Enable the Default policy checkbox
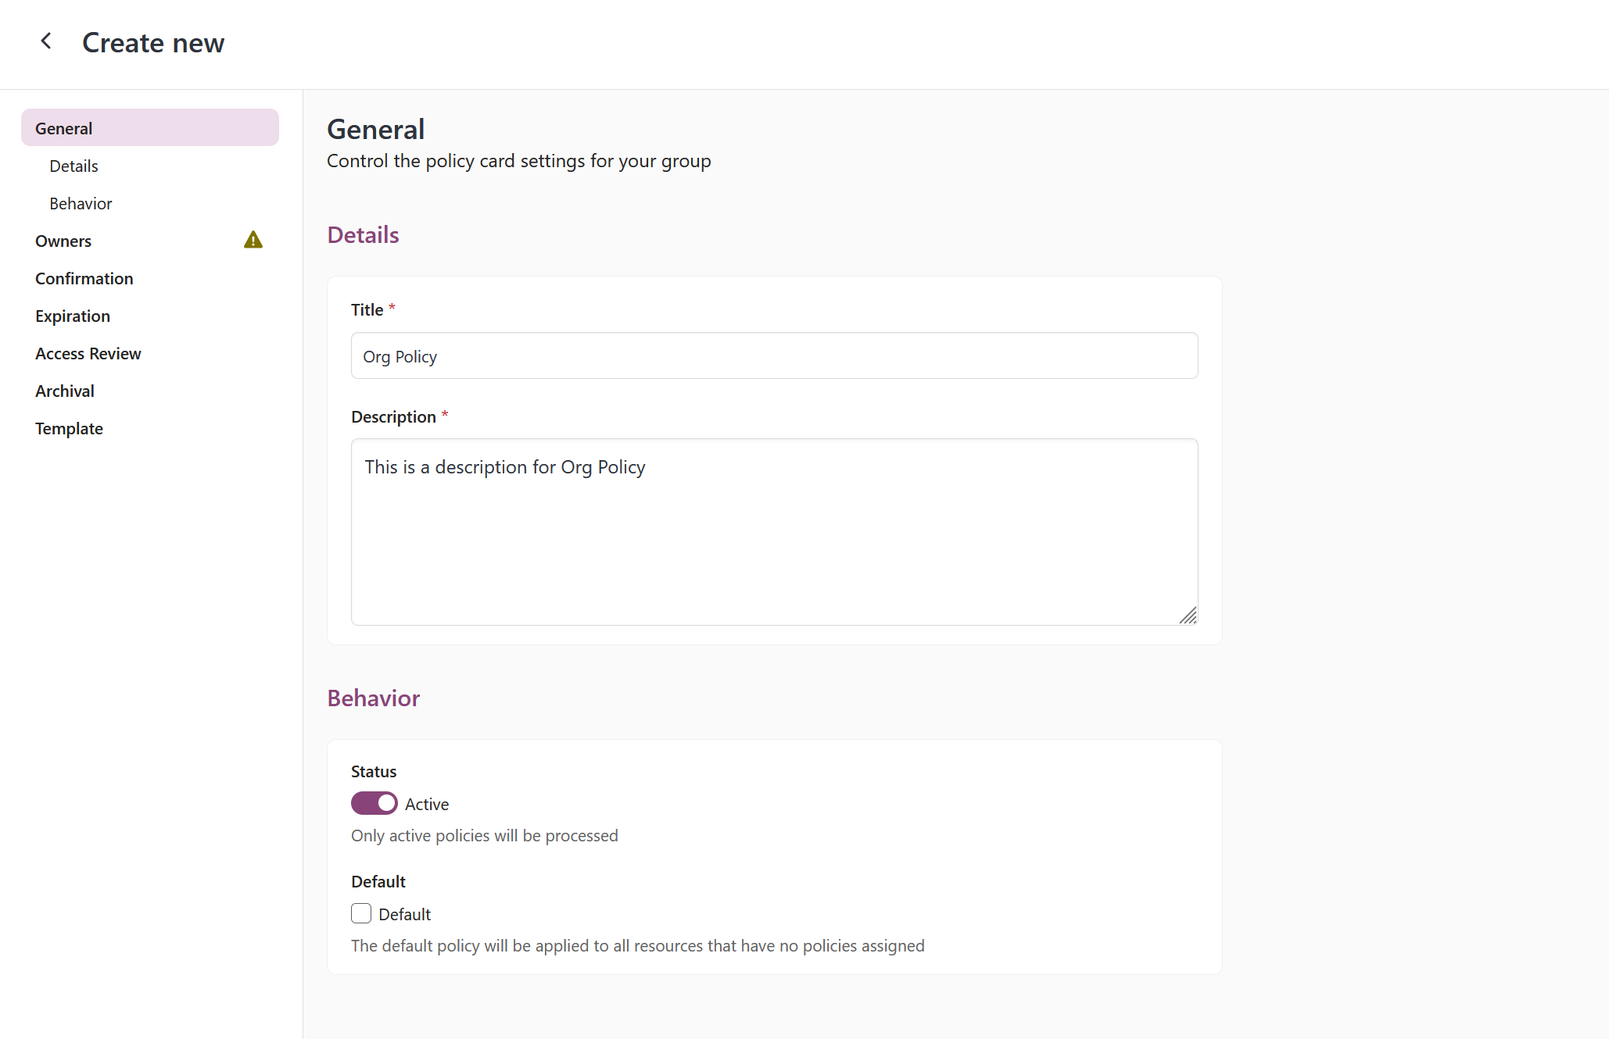This screenshot has height=1039, width=1609. (x=361, y=913)
